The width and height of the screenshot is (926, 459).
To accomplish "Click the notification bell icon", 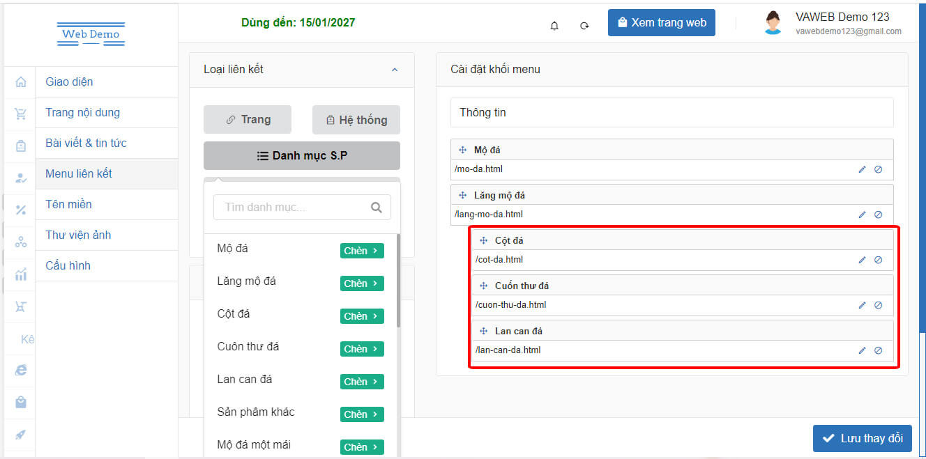I will tap(554, 26).
